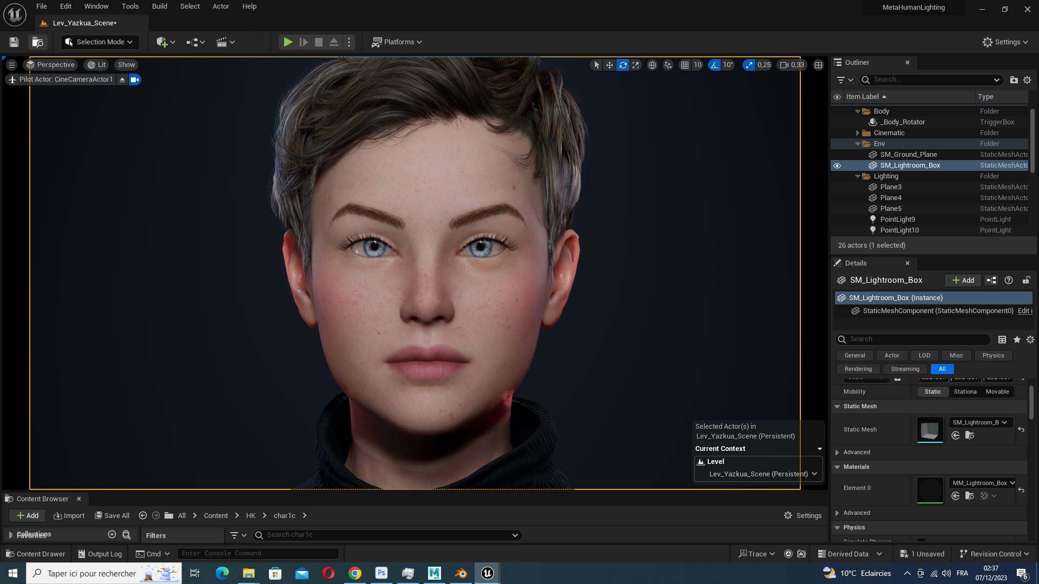
Task: Expand the Cinematic folder in Outliner
Action: pos(858,133)
